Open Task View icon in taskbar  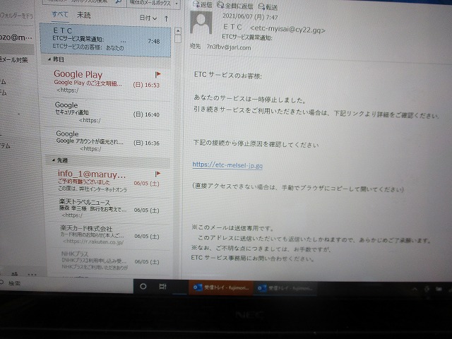point(162,286)
